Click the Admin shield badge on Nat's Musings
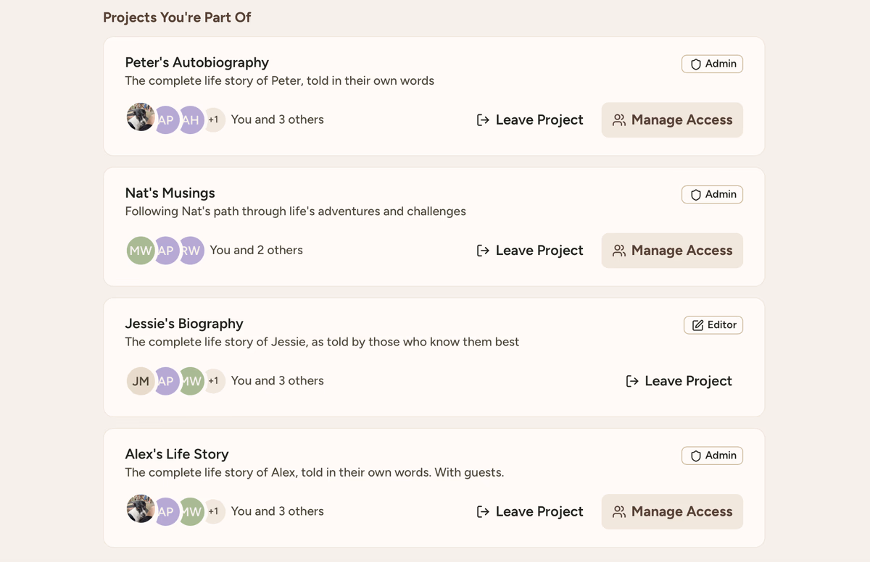870x562 pixels. 712,194
